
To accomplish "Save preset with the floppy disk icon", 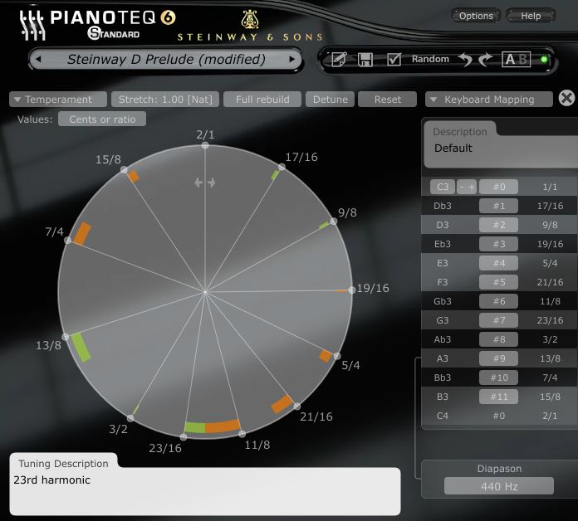I will (365, 59).
